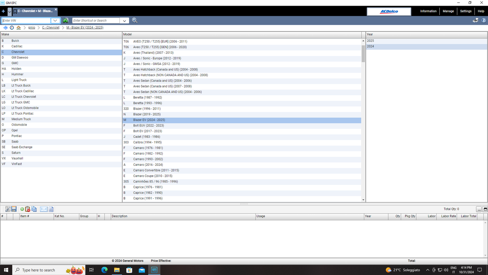
Task: Select Hummer in the Make list
Action: pyautogui.click(x=61, y=74)
